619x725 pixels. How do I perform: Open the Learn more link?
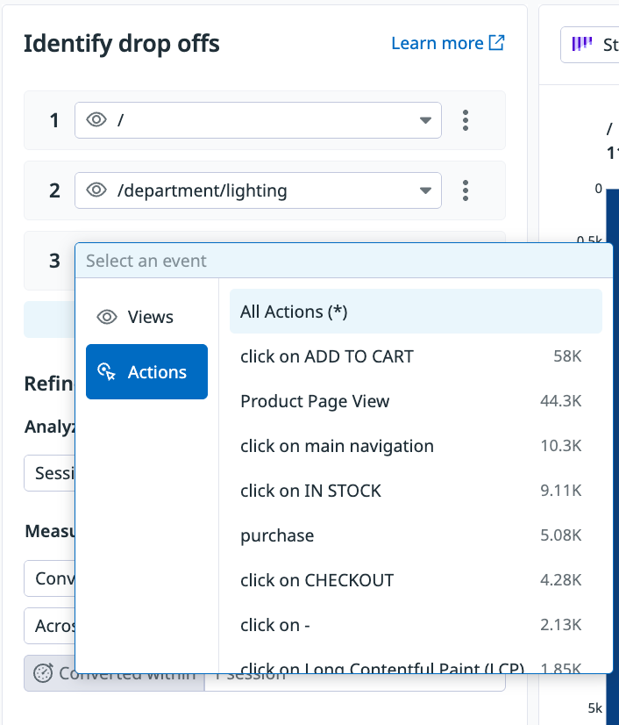coord(438,43)
